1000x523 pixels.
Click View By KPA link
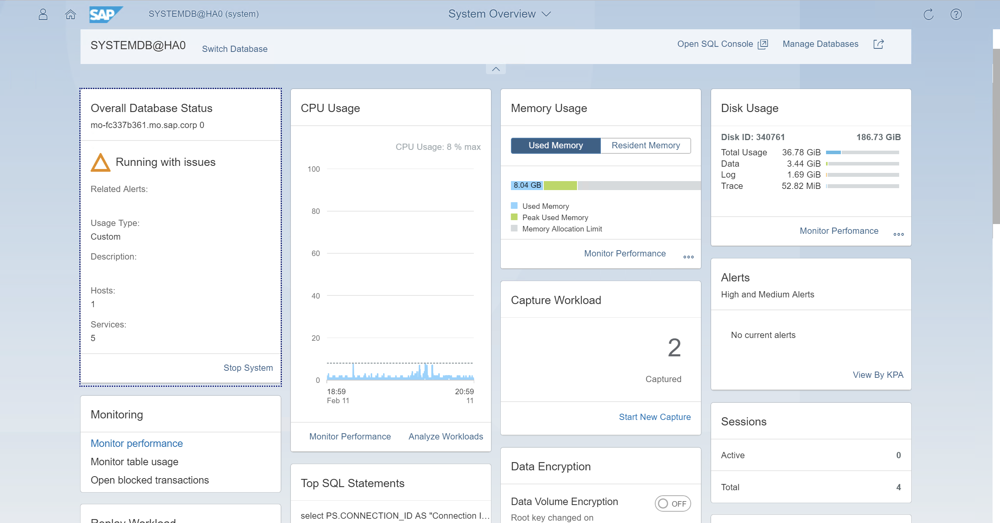pyautogui.click(x=878, y=375)
